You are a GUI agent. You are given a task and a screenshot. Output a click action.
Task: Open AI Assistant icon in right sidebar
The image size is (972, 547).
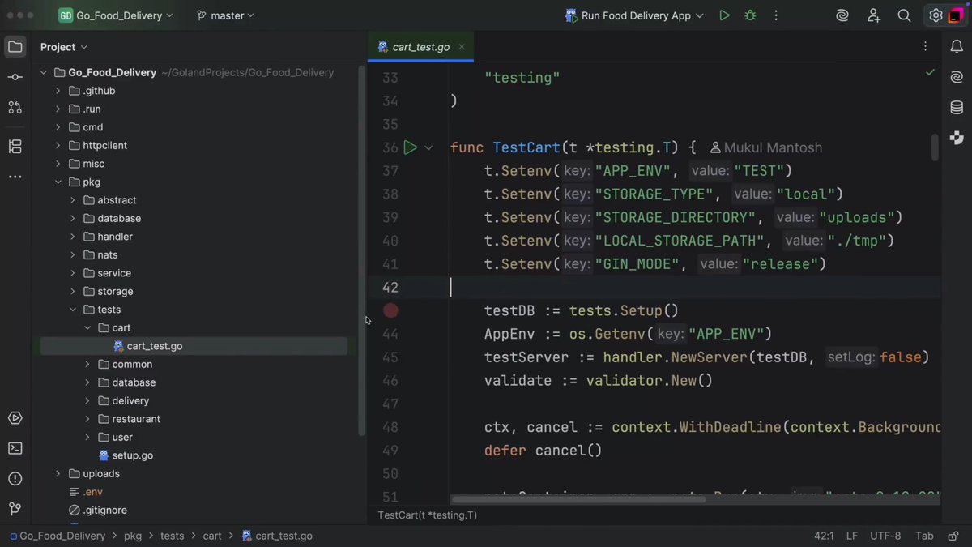tap(957, 77)
